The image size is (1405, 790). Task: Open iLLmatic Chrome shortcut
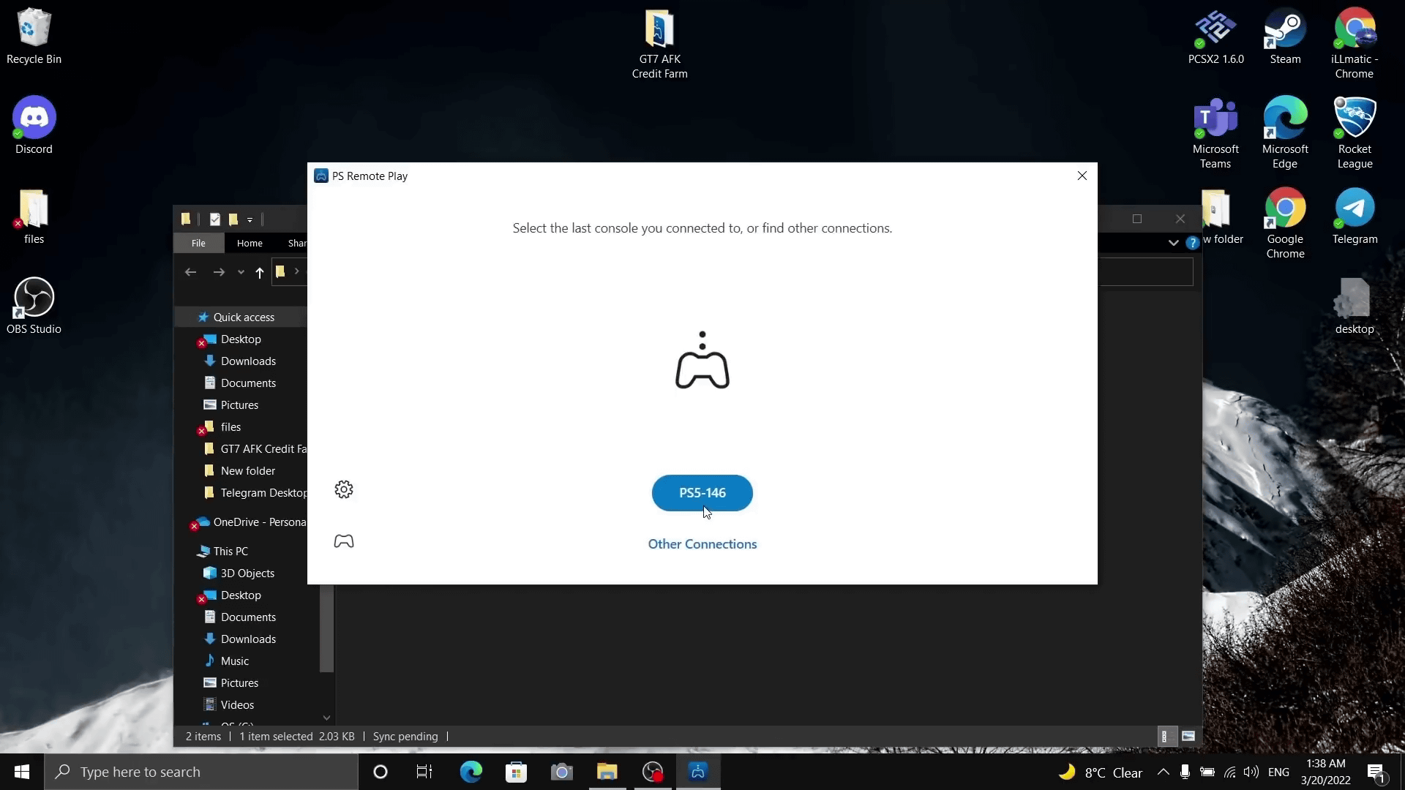tap(1355, 44)
